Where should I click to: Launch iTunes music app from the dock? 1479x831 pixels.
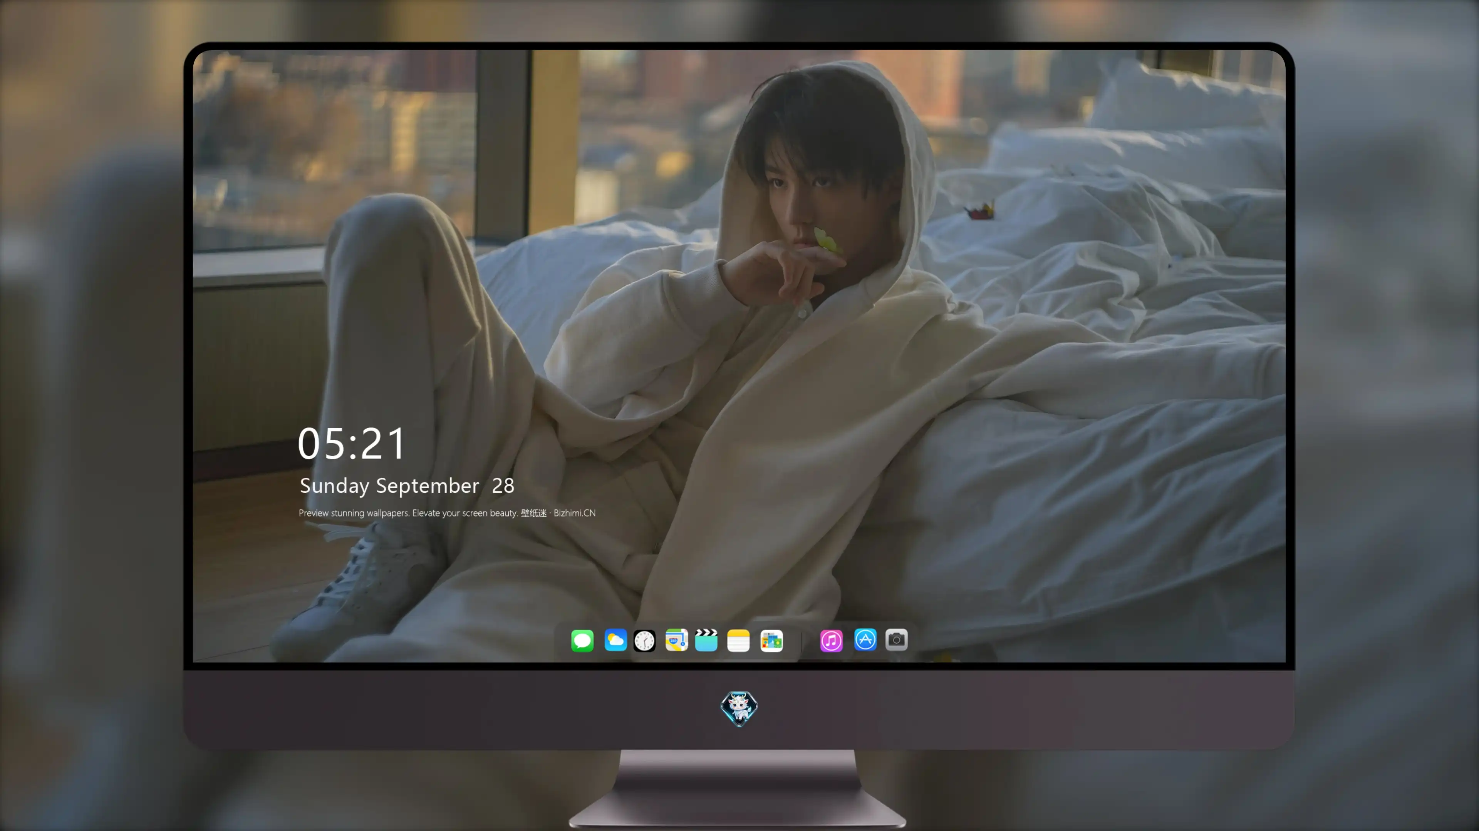(832, 640)
